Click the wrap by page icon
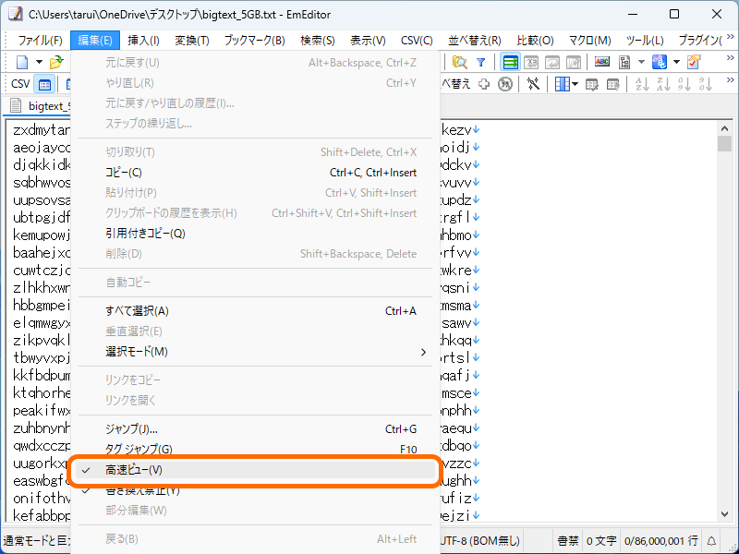 pos(574,62)
